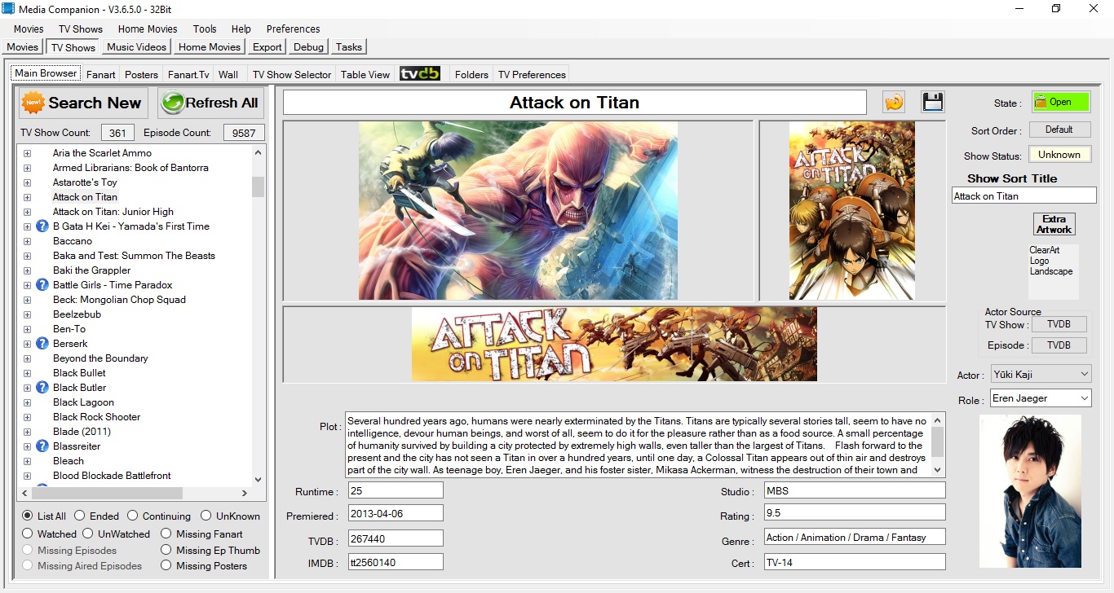This screenshot has width=1114, height=593.
Task: Select the Missing Ep Thumb radio button
Action: pyautogui.click(x=166, y=550)
